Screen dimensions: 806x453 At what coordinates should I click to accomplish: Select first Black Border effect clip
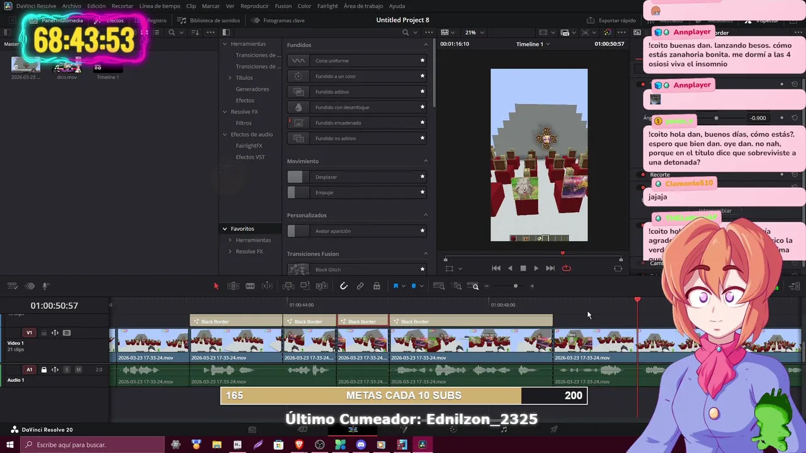point(236,322)
